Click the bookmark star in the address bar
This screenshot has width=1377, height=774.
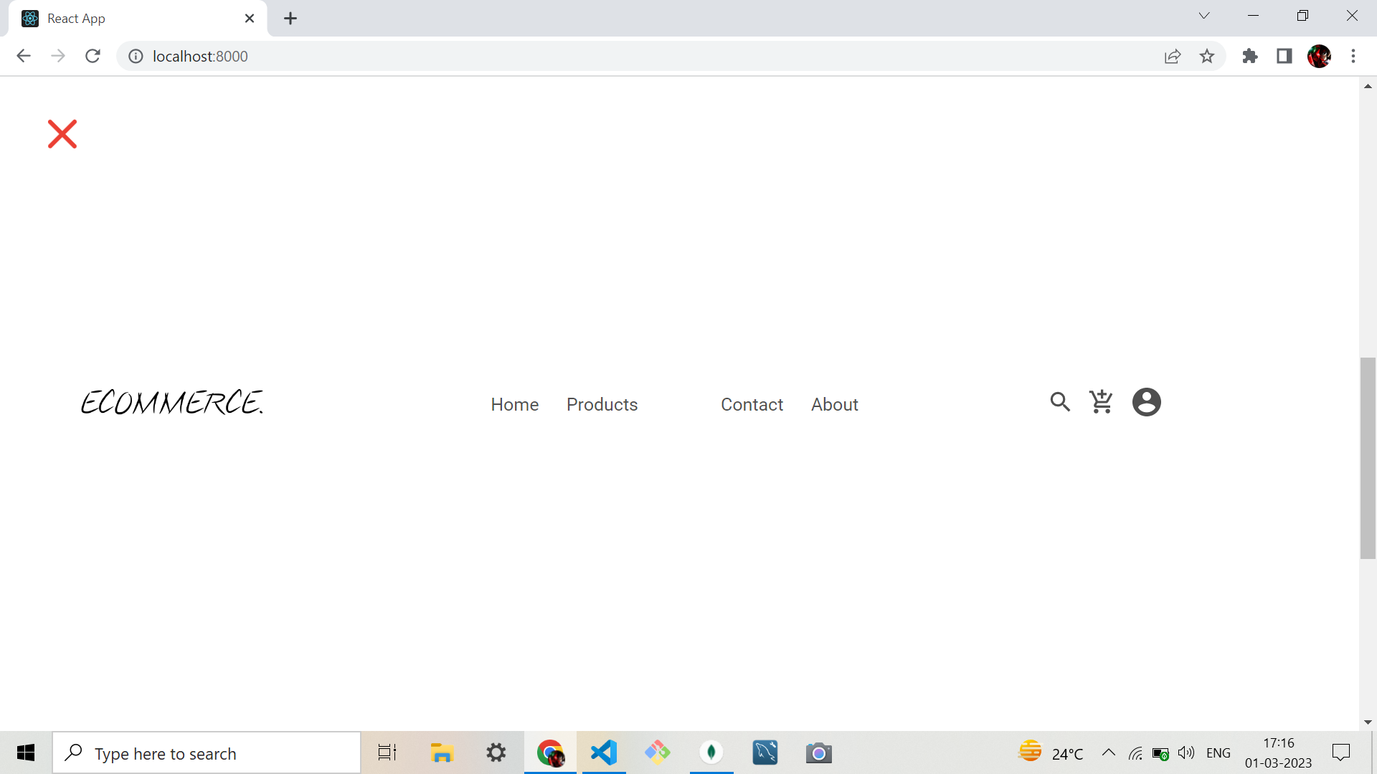(x=1208, y=56)
